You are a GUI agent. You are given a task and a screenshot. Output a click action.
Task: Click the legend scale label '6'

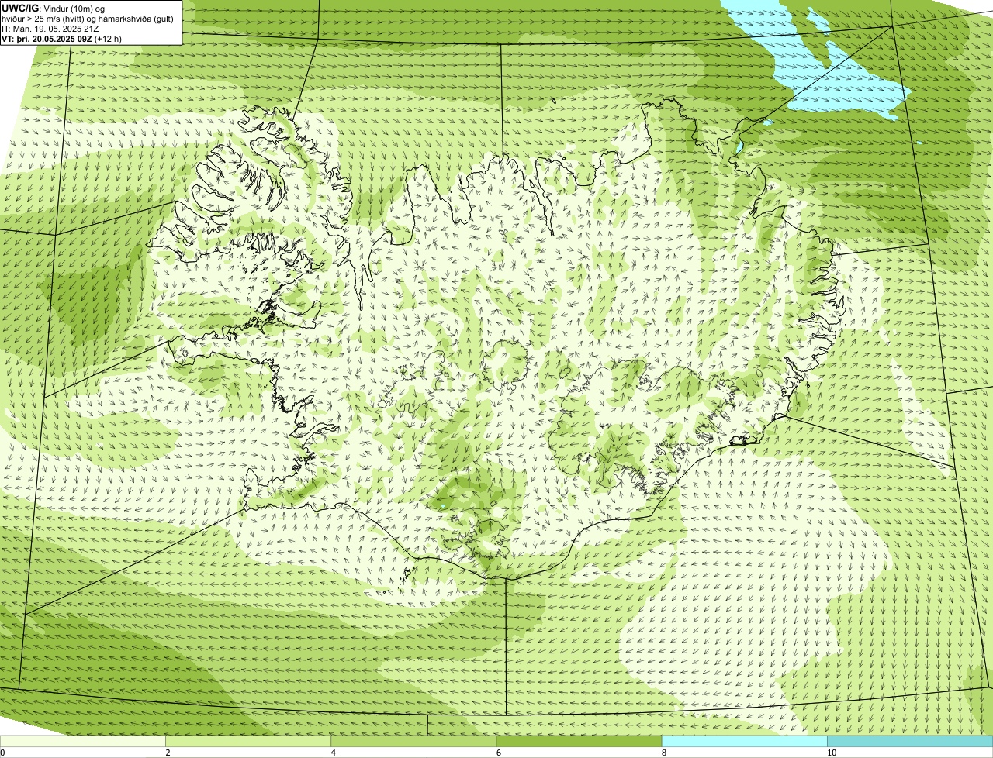(x=498, y=753)
